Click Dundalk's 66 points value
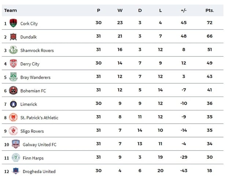This screenshot has width=225, height=177. coord(210,36)
